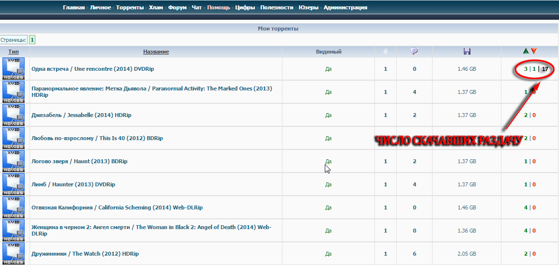The image size is (559, 265).
Task: Click comment count 0 for Одна встреча
Action: [415, 69]
